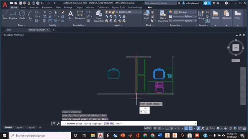Click the Table icon in Annotation panel
The width and height of the screenshot is (248, 139).
tap(88, 21)
